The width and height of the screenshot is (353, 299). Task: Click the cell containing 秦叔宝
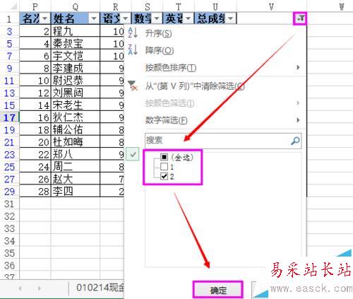[76, 43]
